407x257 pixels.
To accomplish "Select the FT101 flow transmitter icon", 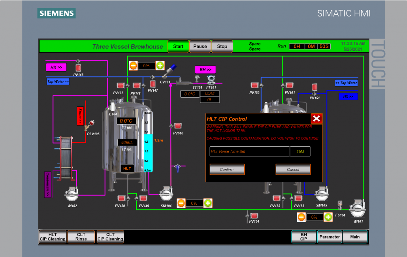I will tap(211, 80).
